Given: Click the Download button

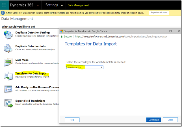Looking at the screenshot, I should (153, 120).
